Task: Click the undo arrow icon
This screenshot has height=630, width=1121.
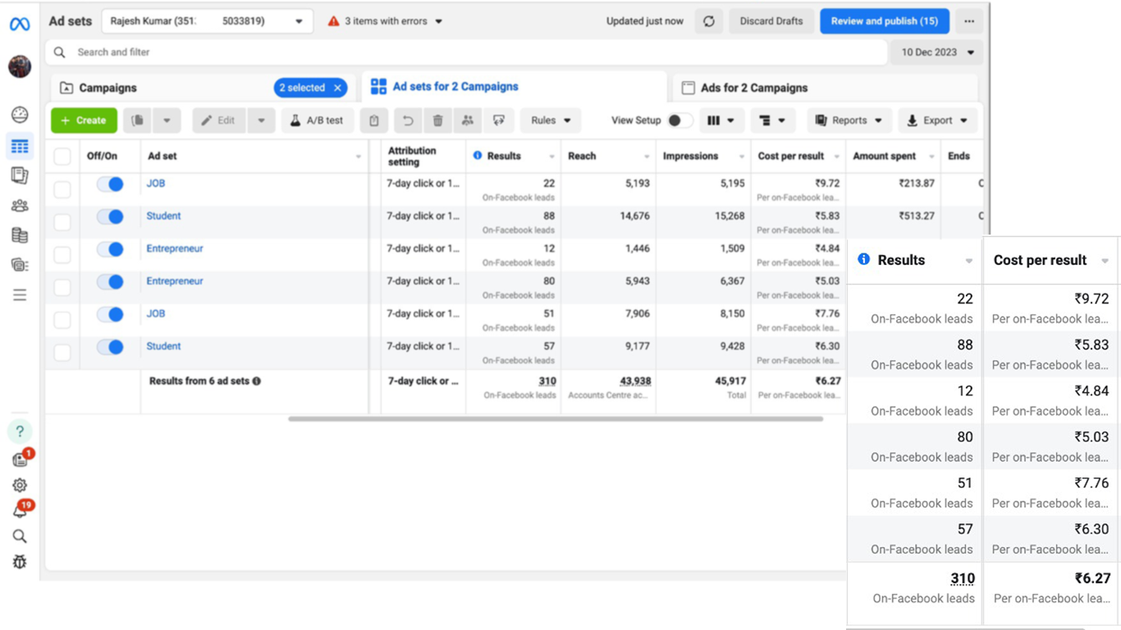Action: (407, 121)
